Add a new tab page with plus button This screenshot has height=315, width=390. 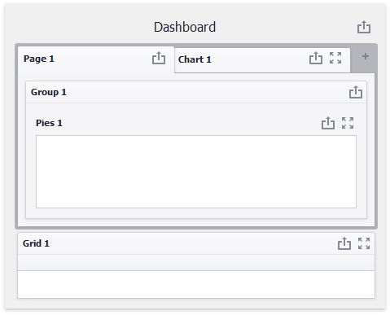[366, 56]
